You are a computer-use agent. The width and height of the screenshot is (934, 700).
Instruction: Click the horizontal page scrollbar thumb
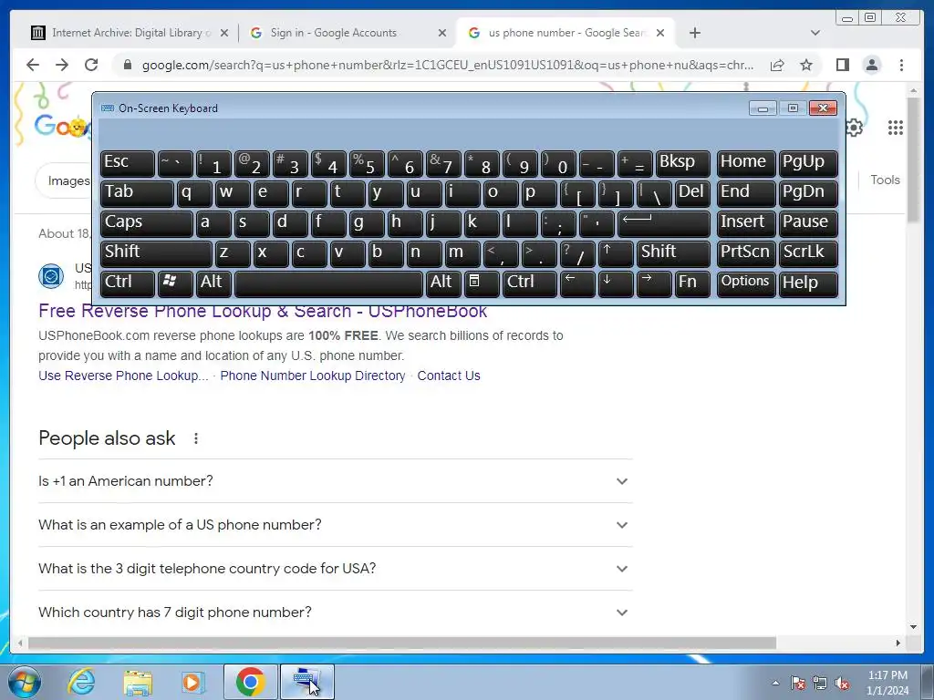pyautogui.click(x=402, y=643)
